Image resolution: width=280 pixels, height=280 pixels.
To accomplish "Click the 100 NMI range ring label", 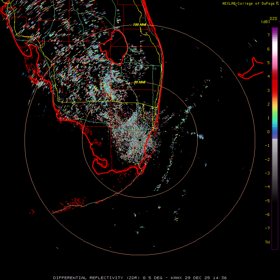I will tap(140, 25).
